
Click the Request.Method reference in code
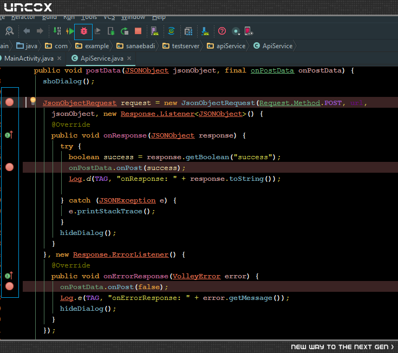290,103
